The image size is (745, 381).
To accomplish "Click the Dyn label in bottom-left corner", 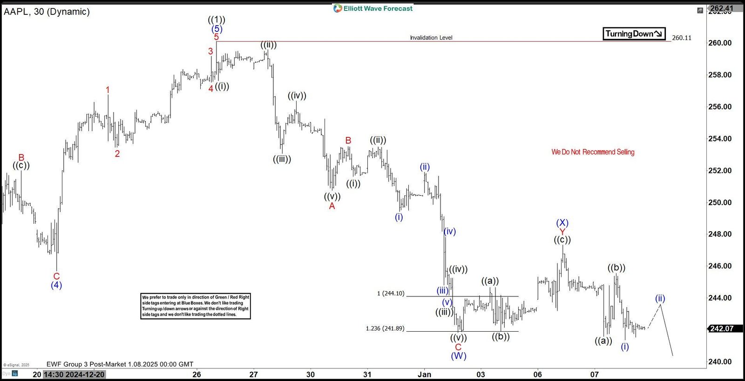I will [6, 373].
